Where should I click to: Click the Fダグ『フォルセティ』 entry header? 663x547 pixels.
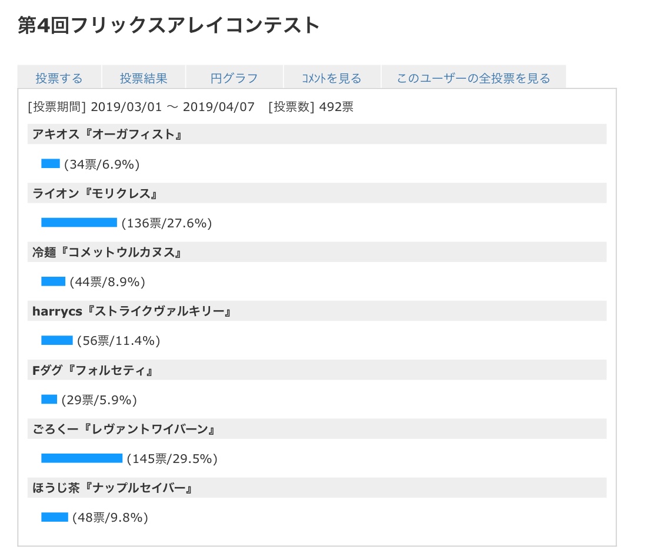coord(93,370)
